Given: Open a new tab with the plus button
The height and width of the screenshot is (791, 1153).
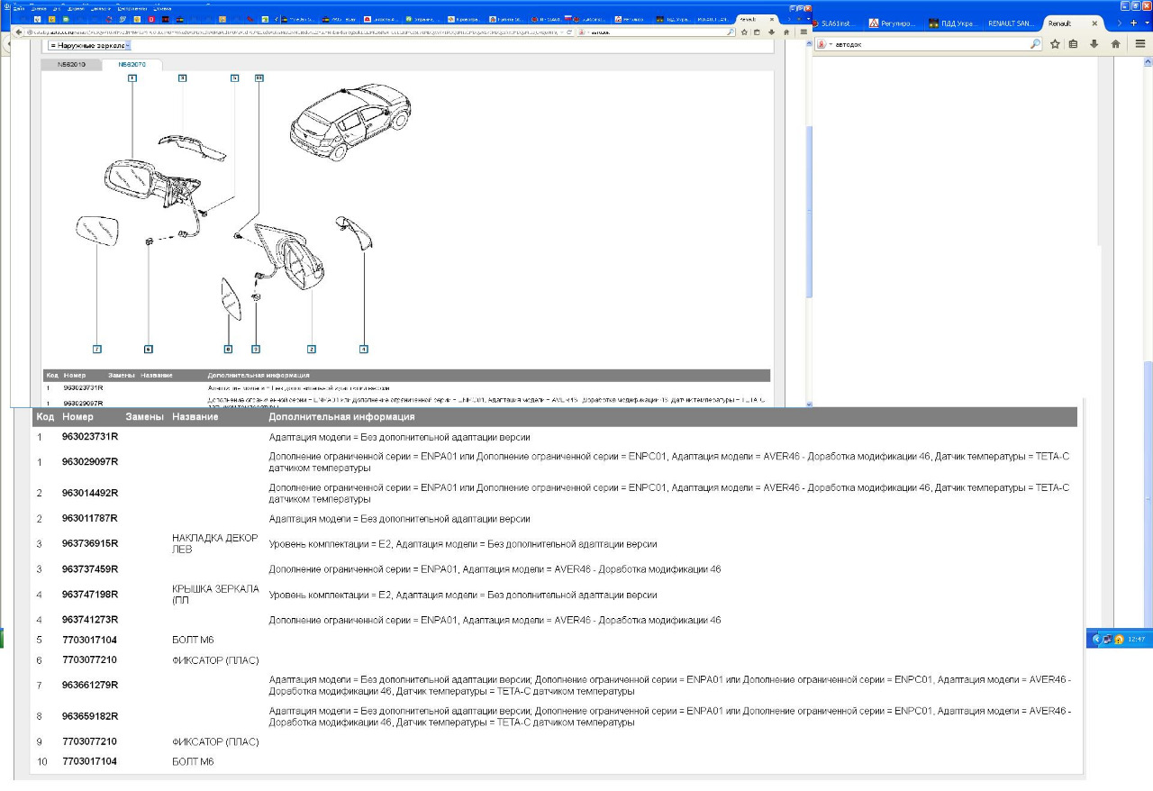Looking at the screenshot, I should (1133, 23).
